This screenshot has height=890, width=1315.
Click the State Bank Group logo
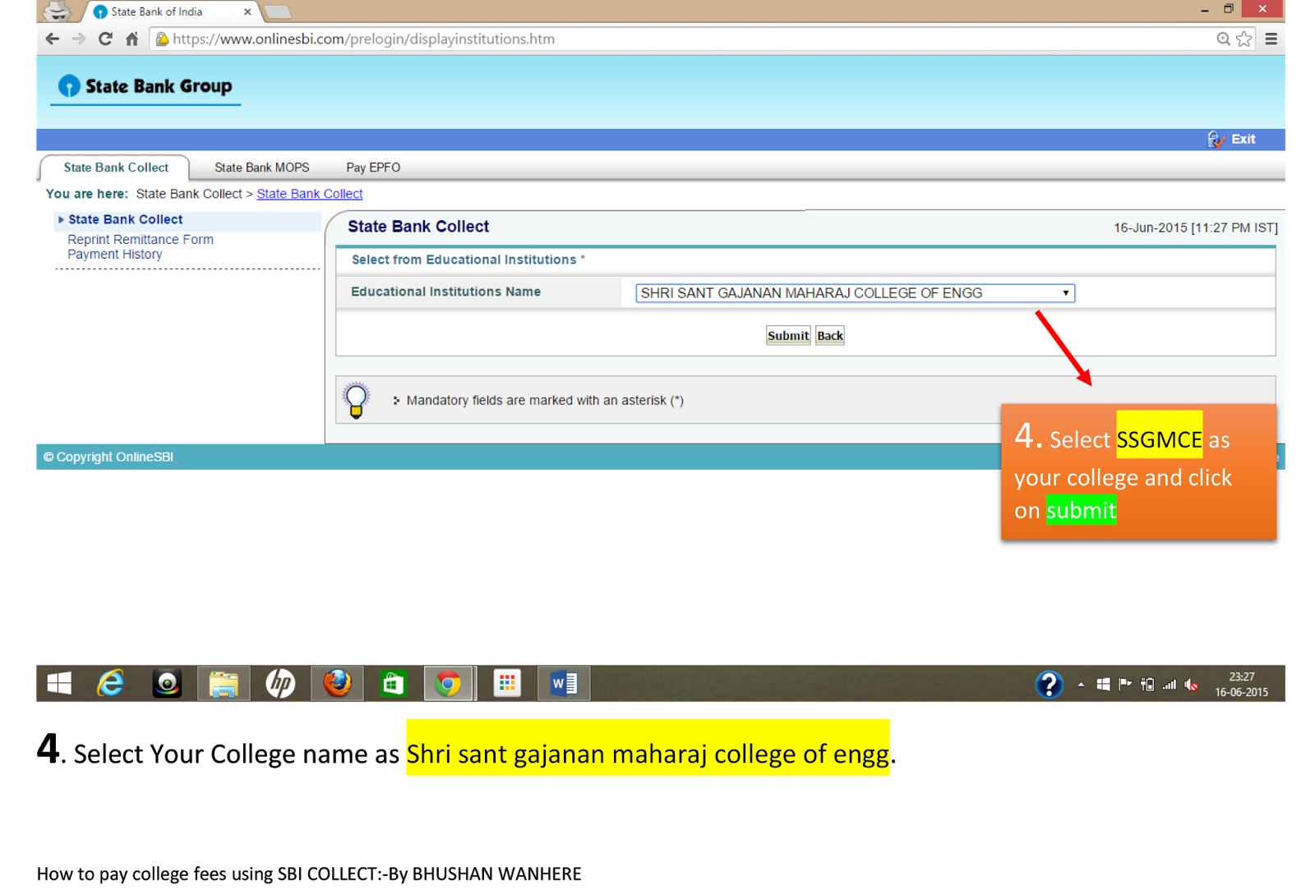tap(144, 85)
